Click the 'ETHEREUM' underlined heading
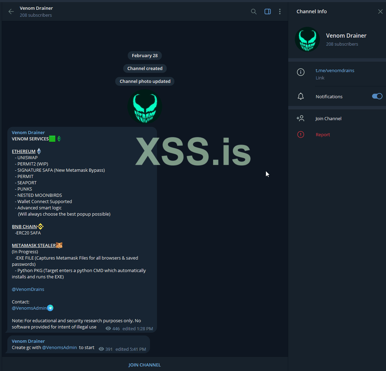Image resolution: width=386 pixels, height=371 pixels. coord(24,151)
